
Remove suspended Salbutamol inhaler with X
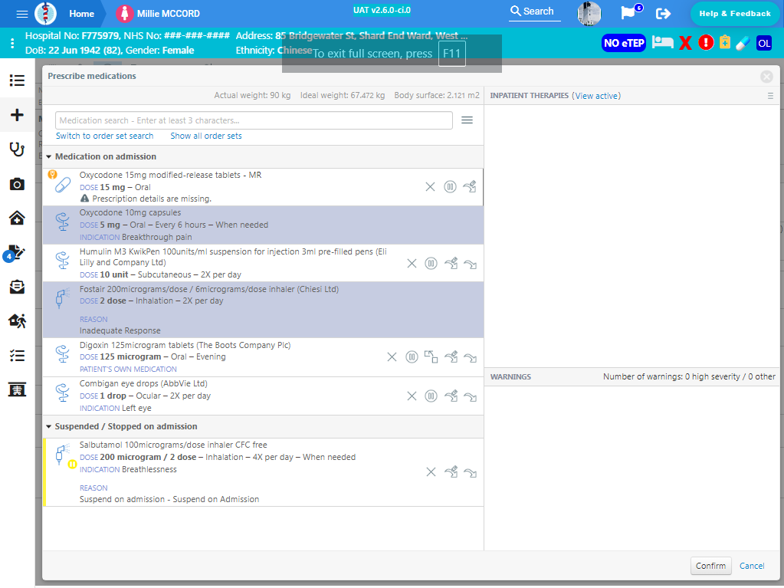(x=431, y=472)
